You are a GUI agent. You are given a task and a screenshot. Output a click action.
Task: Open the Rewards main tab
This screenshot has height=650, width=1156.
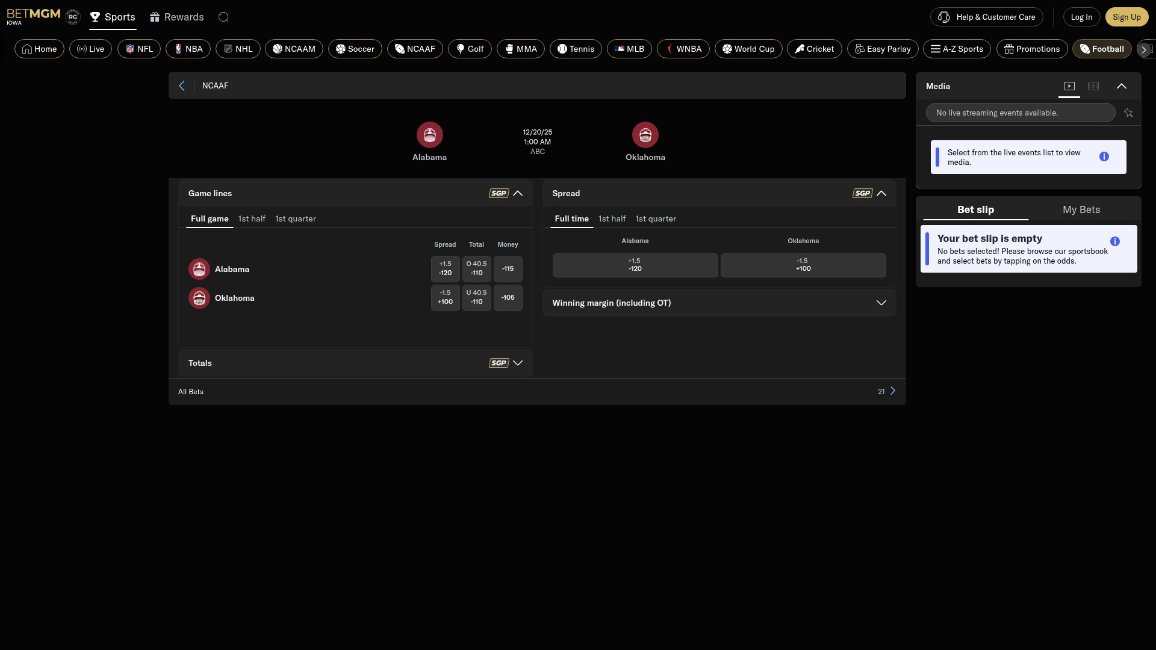pos(177,17)
